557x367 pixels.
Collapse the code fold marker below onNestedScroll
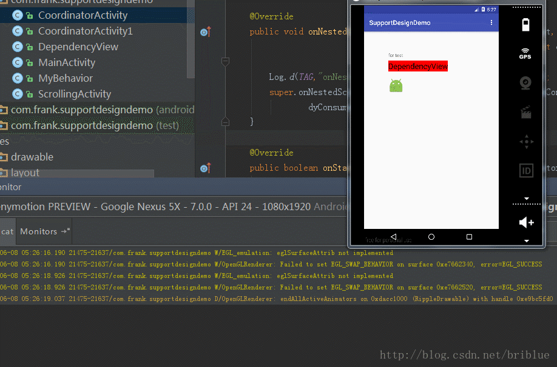[225, 62]
